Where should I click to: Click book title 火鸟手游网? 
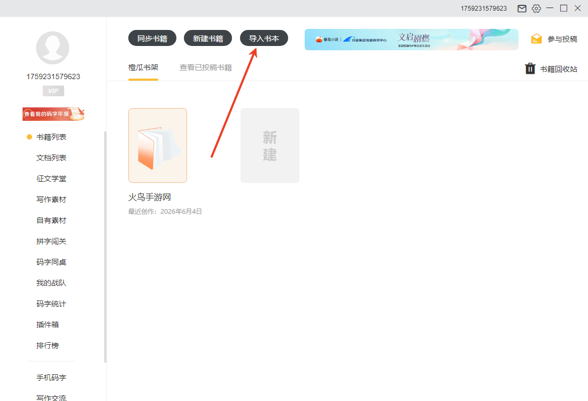pyautogui.click(x=150, y=197)
